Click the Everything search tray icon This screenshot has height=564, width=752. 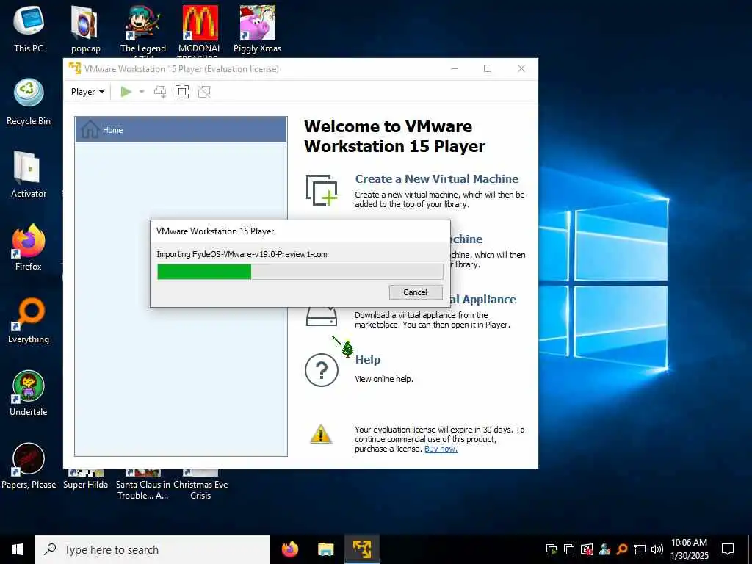622,549
